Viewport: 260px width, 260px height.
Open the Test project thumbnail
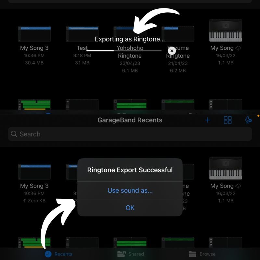(x=82, y=34)
